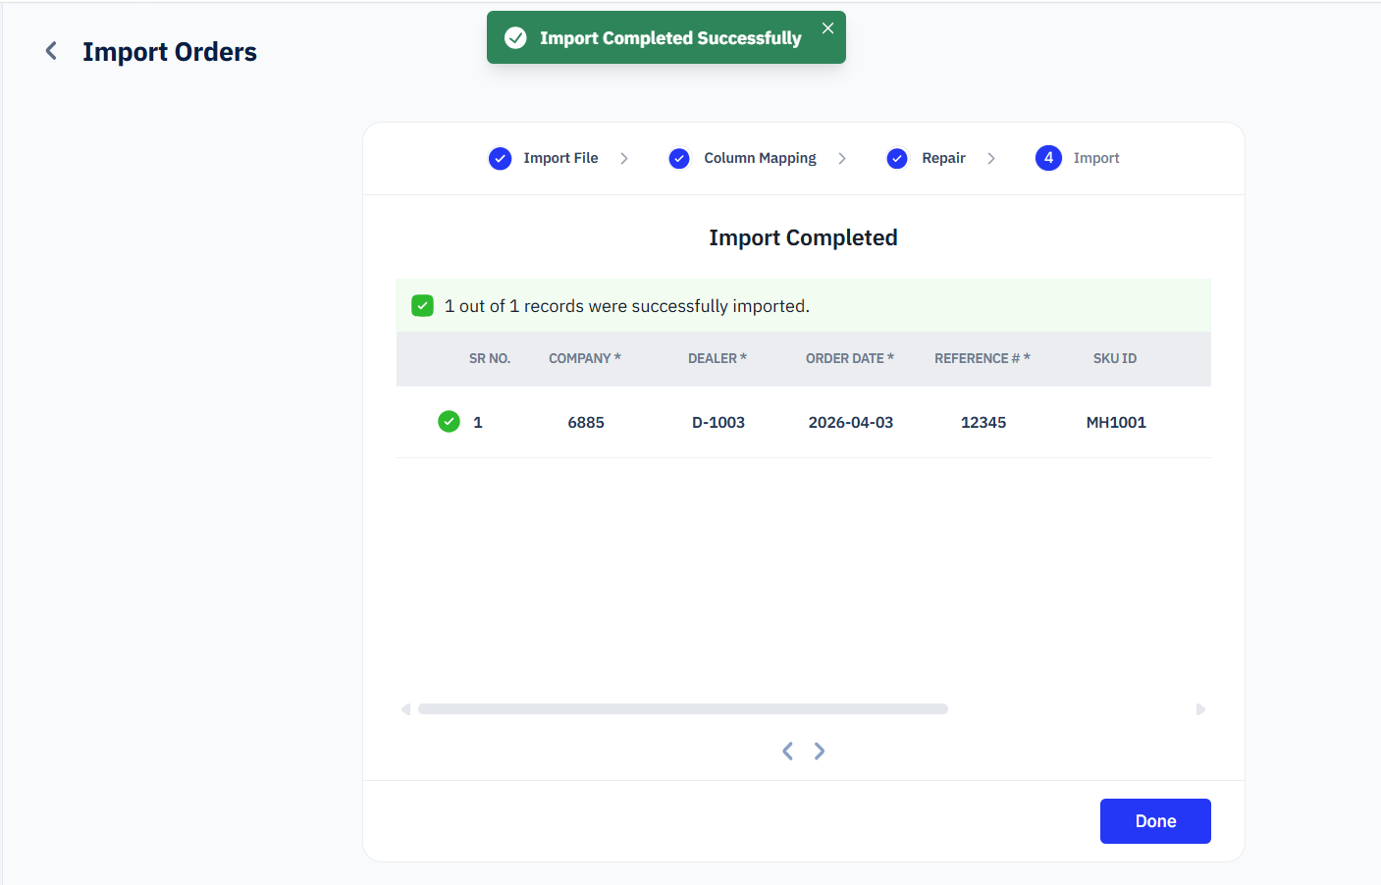Click the Column Mapping step checkmark icon

pyautogui.click(x=679, y=159)
